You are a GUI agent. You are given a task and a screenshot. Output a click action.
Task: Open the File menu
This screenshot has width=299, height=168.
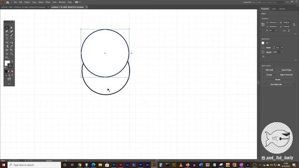(x=15, y=2)
